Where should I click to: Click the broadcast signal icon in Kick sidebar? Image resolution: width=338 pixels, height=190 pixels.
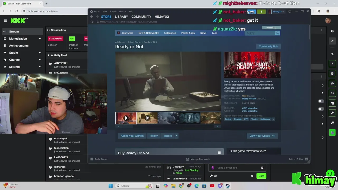coord(332,93)
